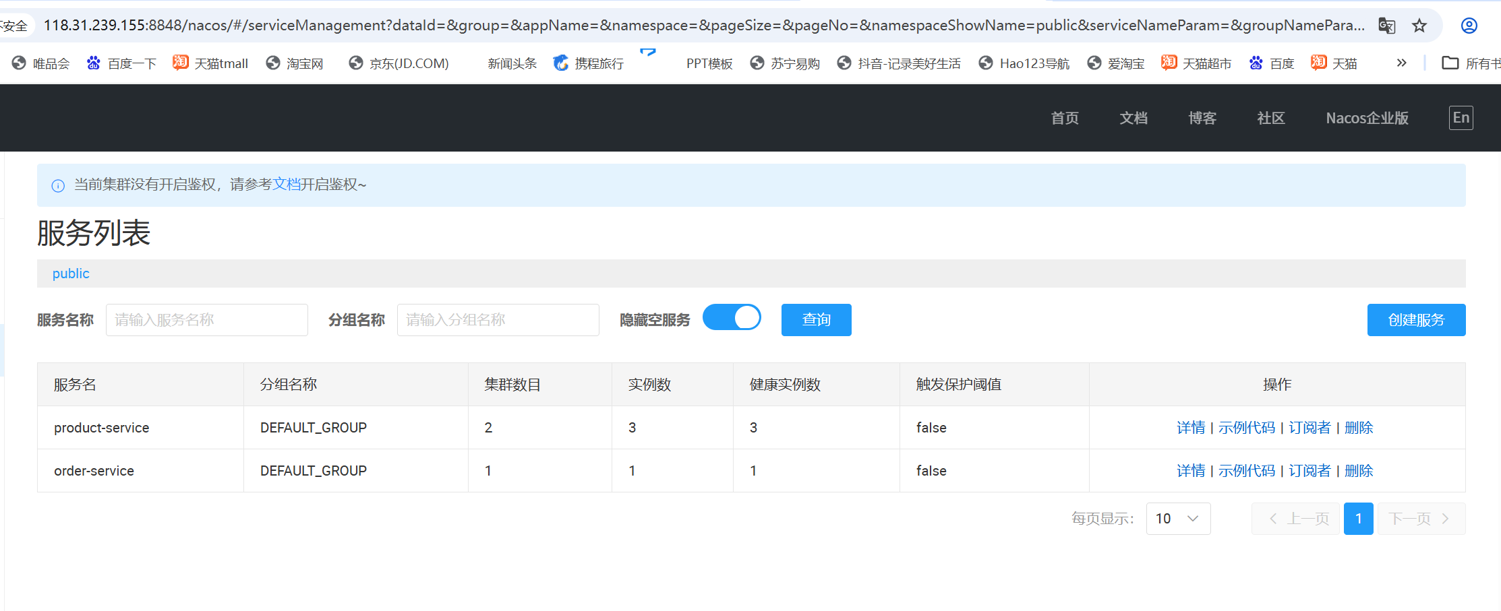Screen dimensions: 1501x611
Task: Click 删除 for order-service
Action: tap(1359, 471)
